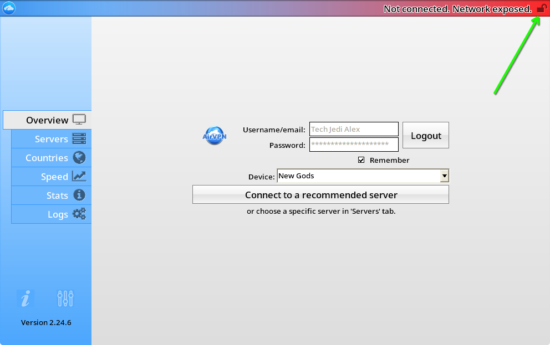The image size is (550, 345).
Task: Expand the Device dropdown arrow
Action: tap(444, 176)
